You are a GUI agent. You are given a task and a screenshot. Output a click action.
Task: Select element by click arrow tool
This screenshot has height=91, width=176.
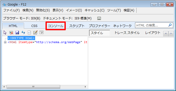[5, 33]
